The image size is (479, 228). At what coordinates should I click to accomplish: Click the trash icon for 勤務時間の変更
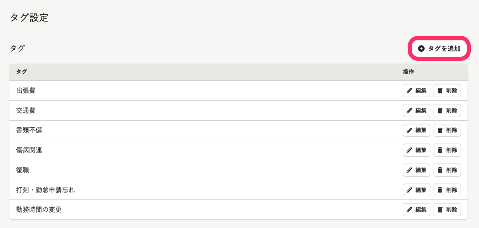(440, 210)
